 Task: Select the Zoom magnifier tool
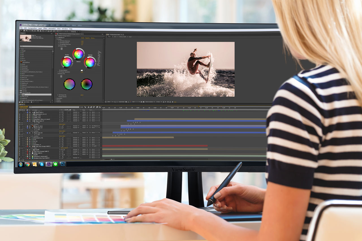pos(27,31)
